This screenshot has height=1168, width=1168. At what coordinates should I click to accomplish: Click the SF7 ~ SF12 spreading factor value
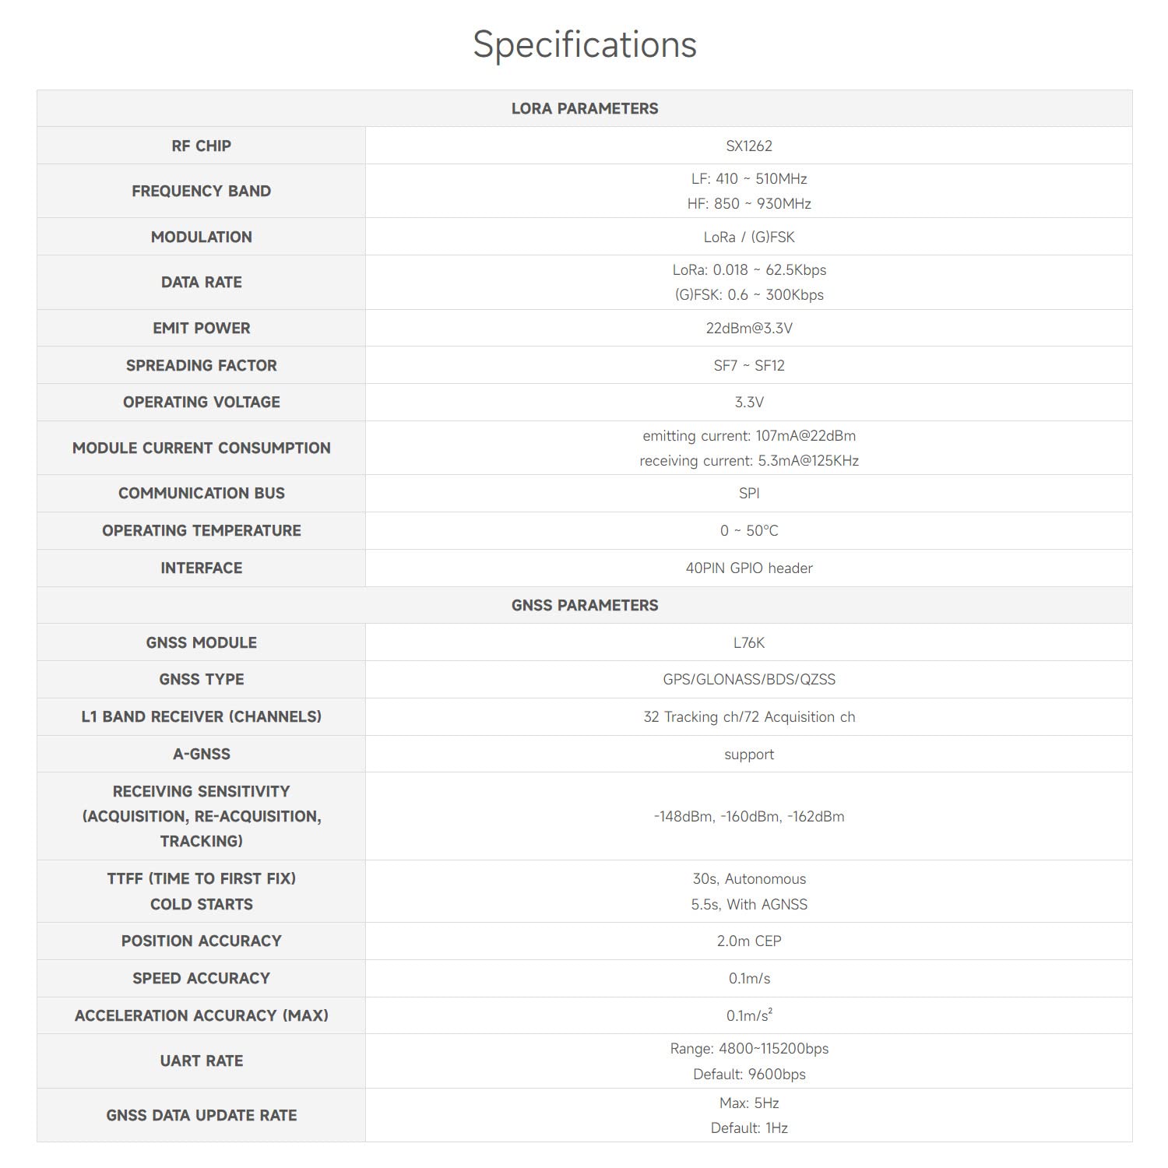(748, 365)
